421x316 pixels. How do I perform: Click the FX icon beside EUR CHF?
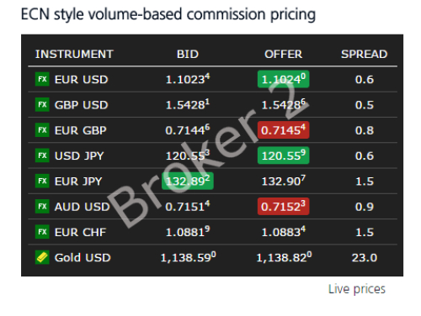tap(42, 232)
